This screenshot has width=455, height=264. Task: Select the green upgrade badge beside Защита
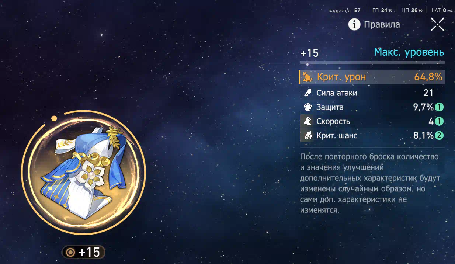point(439,107)
